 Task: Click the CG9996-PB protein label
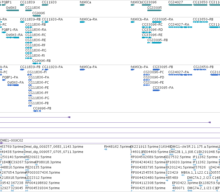tap(42, 108)
